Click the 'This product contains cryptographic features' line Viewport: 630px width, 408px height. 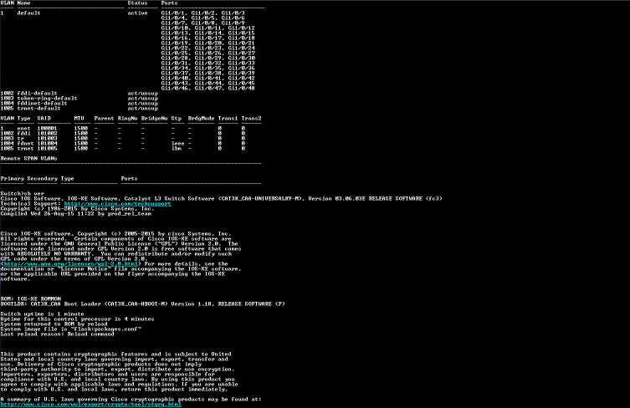(x=115, y=354)
